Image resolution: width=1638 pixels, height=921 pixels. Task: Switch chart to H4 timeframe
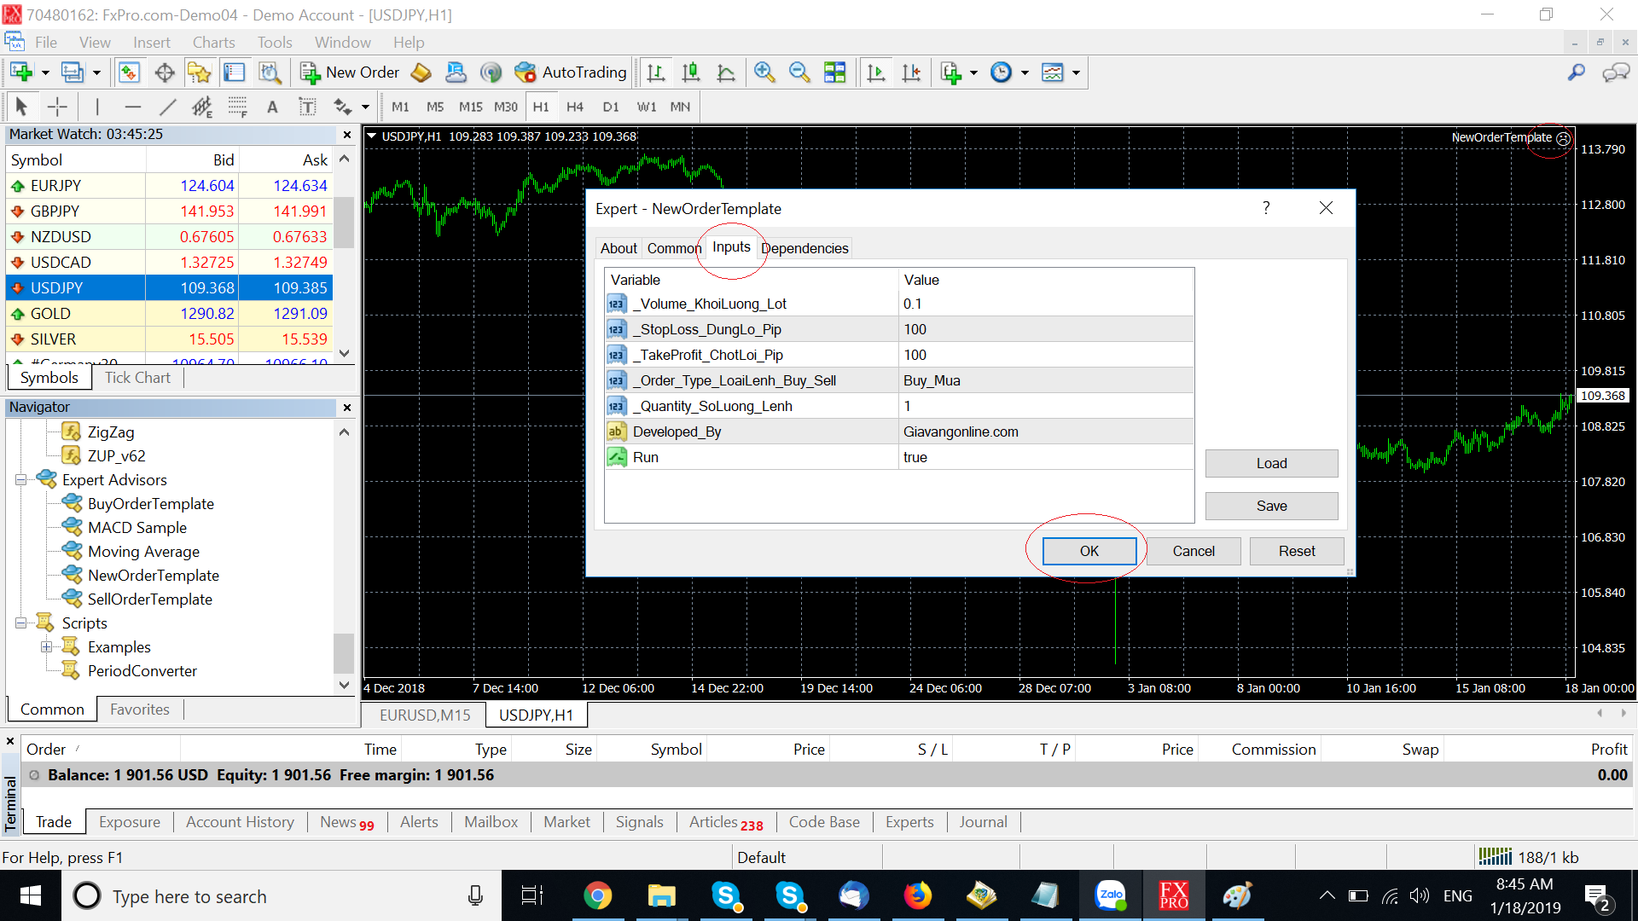pyautogui.click(x=575, y=107)
